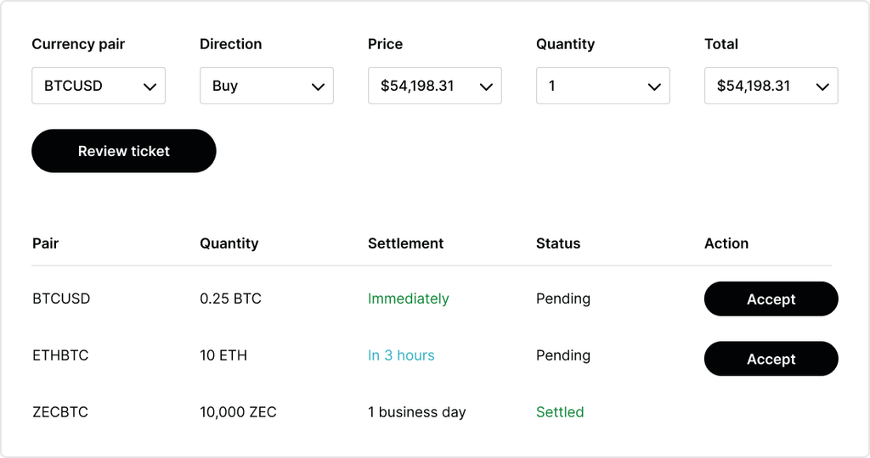Open the Currency pair dropdown showing BTCUSD
Screen dimensions: 870x458
point(99,86)
